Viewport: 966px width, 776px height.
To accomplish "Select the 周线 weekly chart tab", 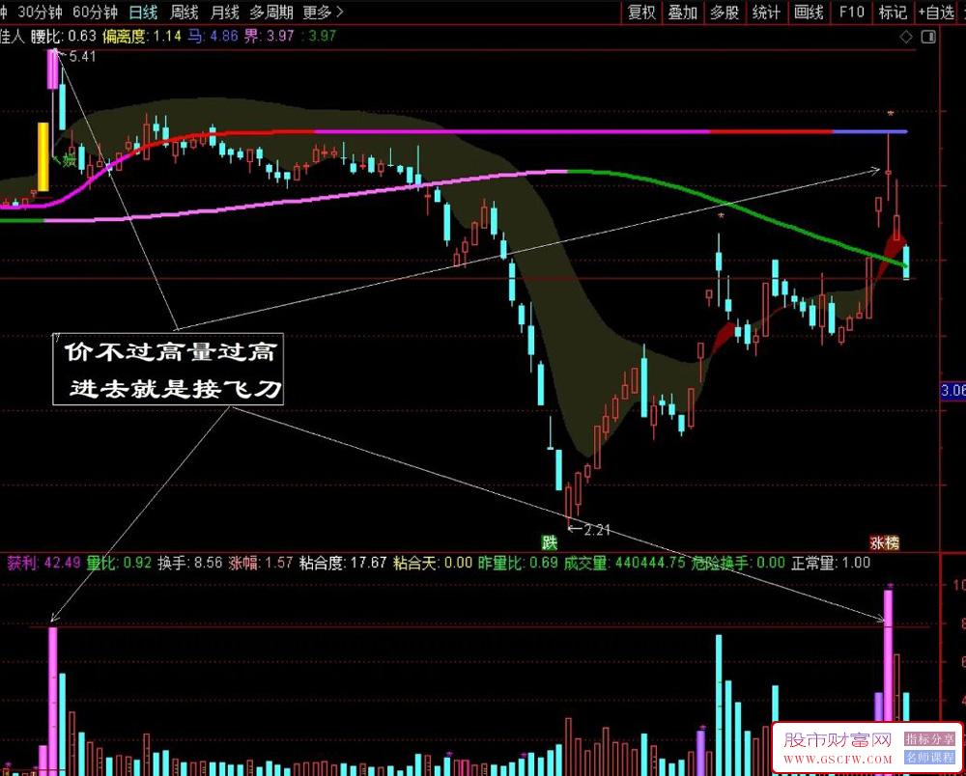I will [184, 13].
